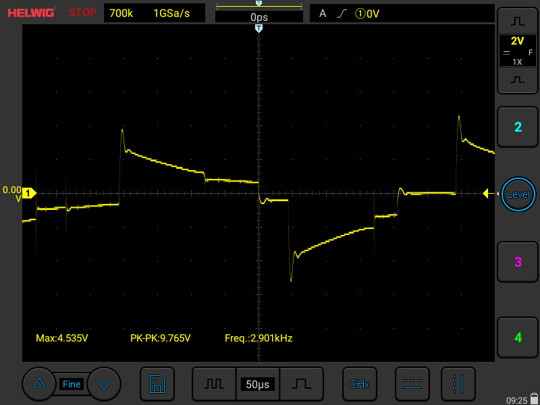Open the 50µs time base selector
The image size is (540, 405).
(x=258, y=384)
